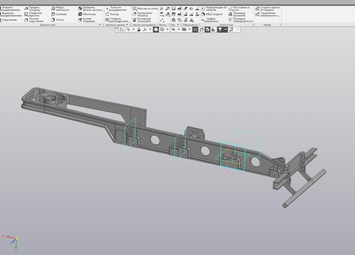Image resolution: width=355 pixels, height=255 pixels.
Task: Expand the Элементы каркаса panel arrow
Action: coord(127,25)
